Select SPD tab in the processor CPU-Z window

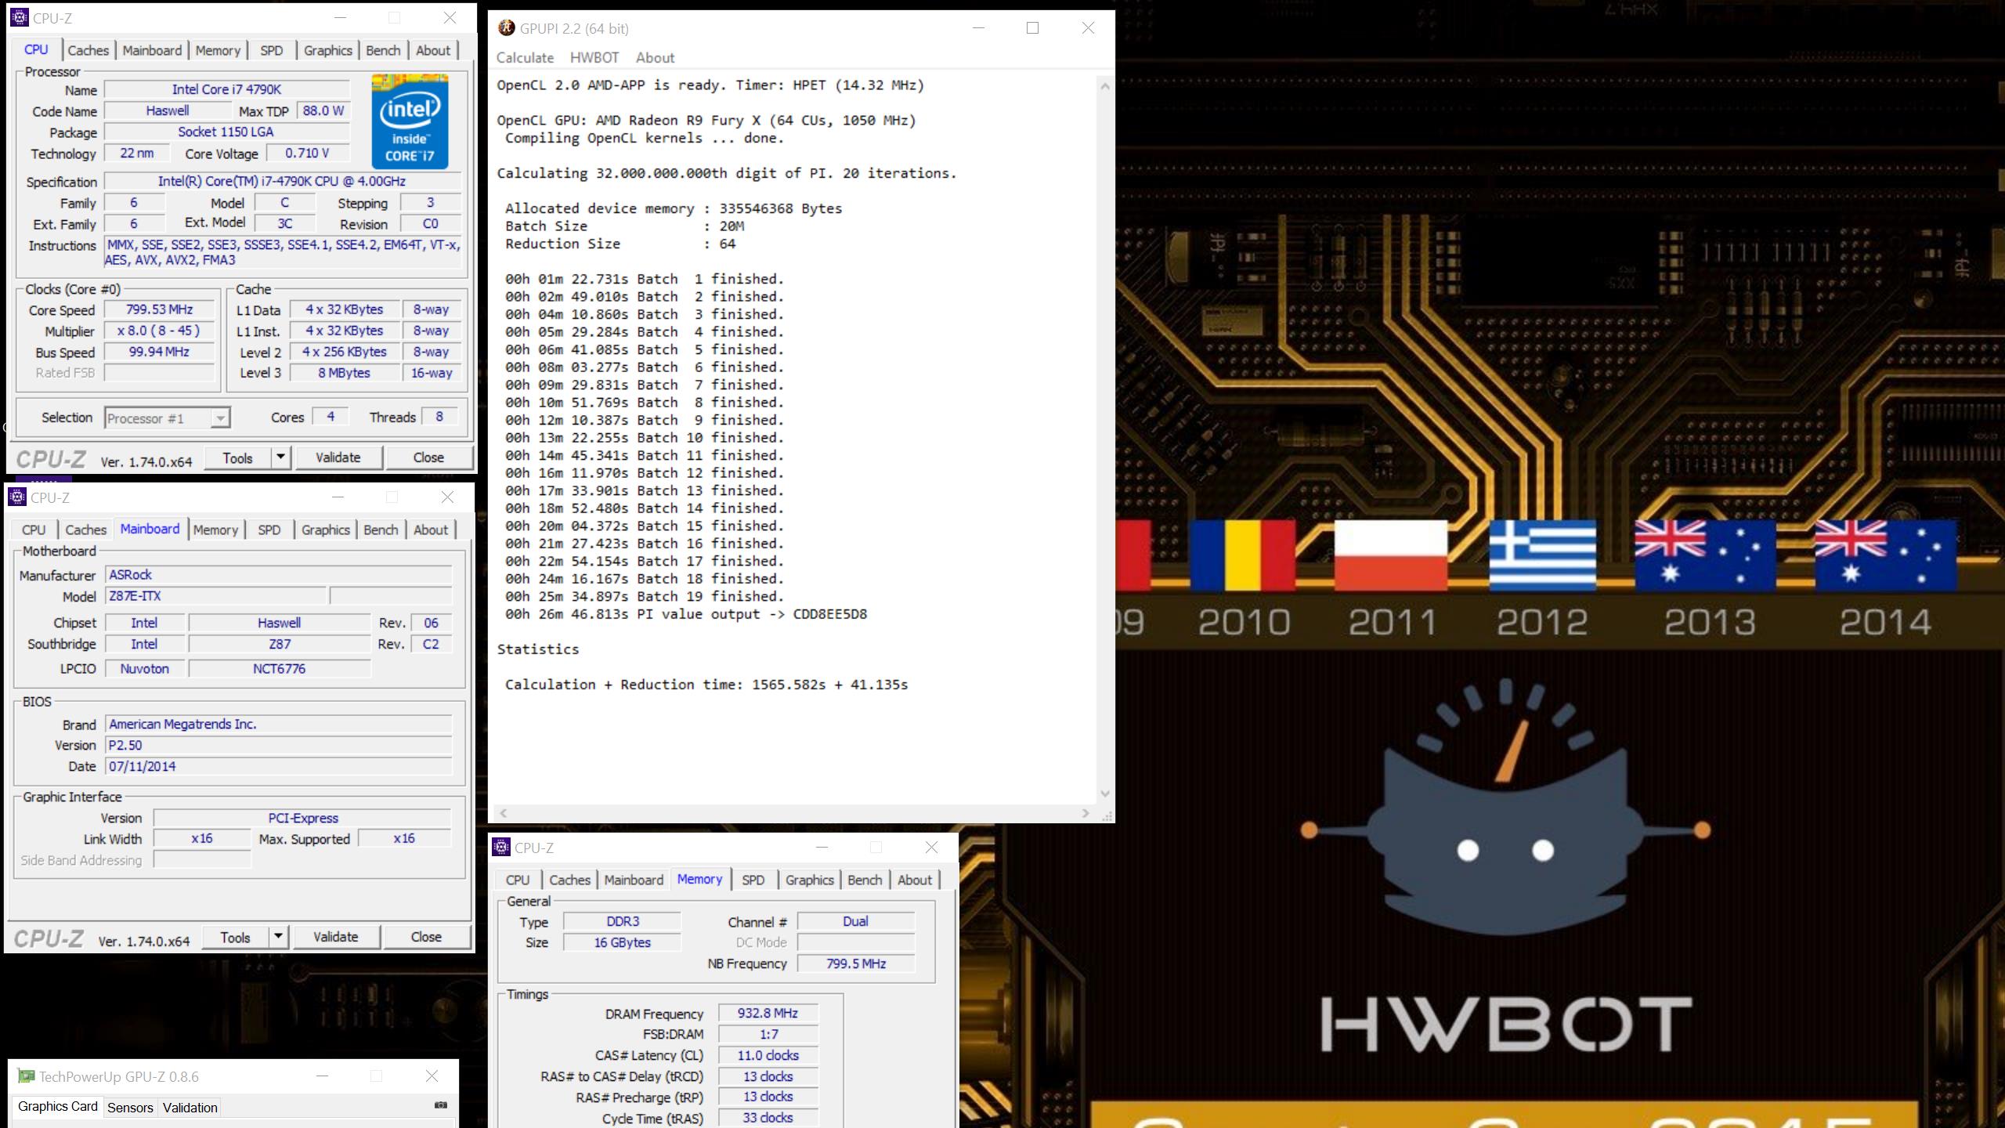(x=271, y=50)
